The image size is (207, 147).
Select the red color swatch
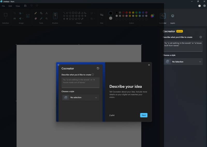click(x=123, y=12)
